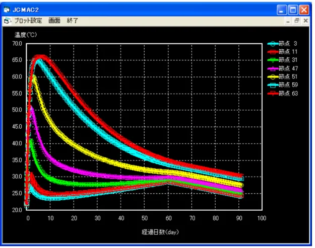Click the 65.0 y-axis label
Screen dimensions: 315x248
17,60
